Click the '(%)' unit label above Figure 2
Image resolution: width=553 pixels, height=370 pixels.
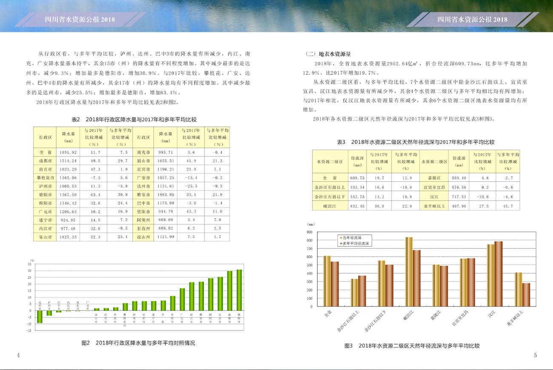pos(32,259)
